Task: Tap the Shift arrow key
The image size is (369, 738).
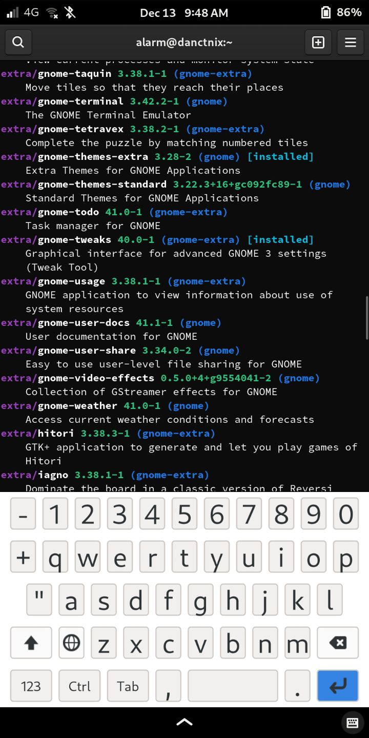Action: pos(31,642)
